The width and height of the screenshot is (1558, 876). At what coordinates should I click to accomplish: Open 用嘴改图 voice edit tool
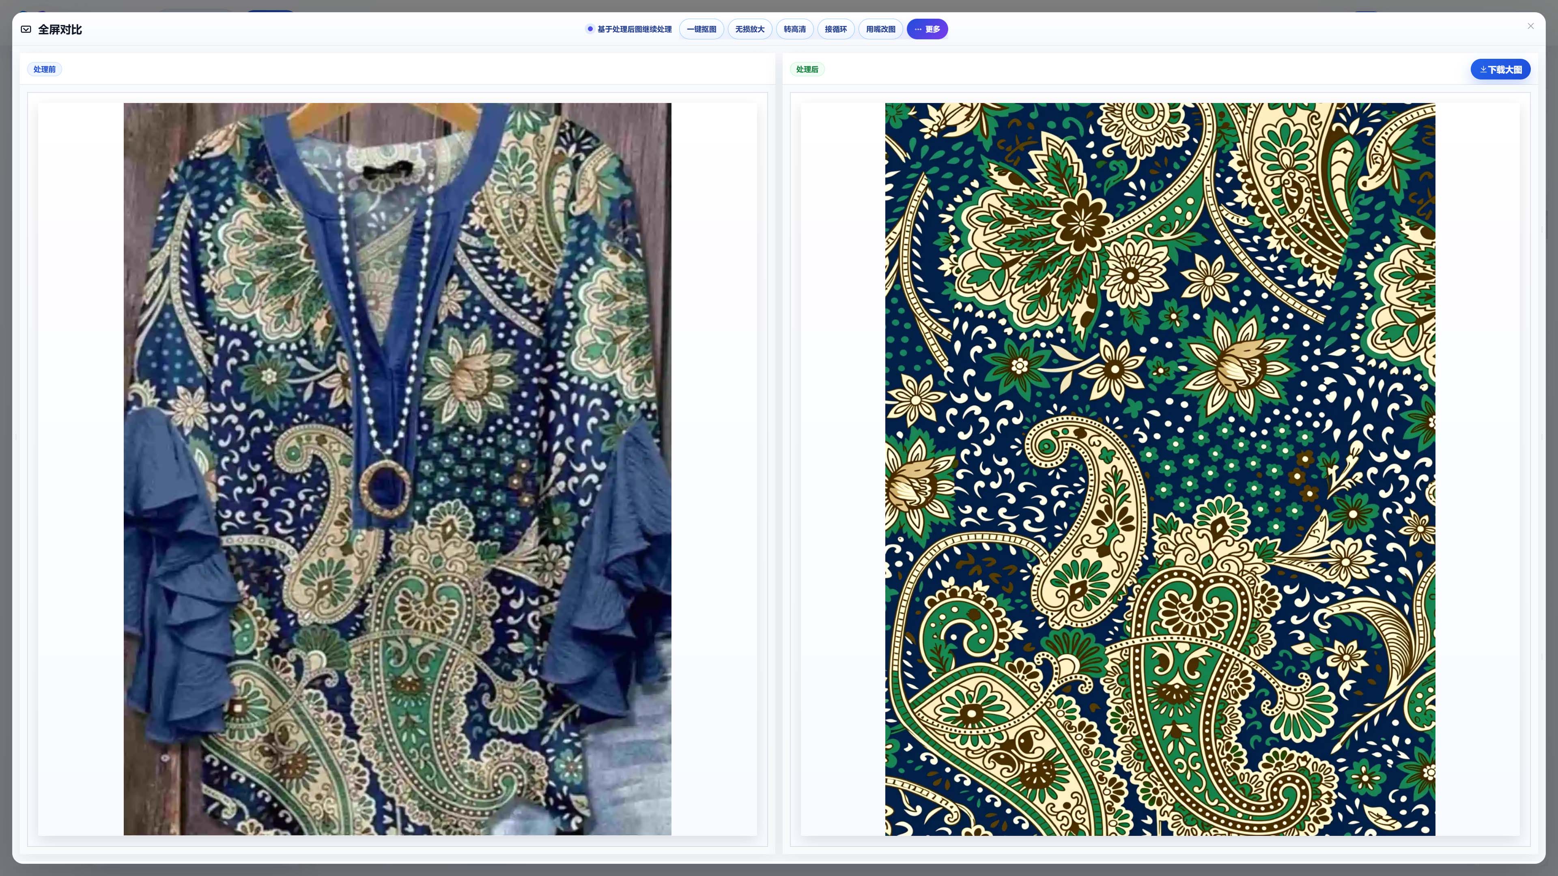880,29
